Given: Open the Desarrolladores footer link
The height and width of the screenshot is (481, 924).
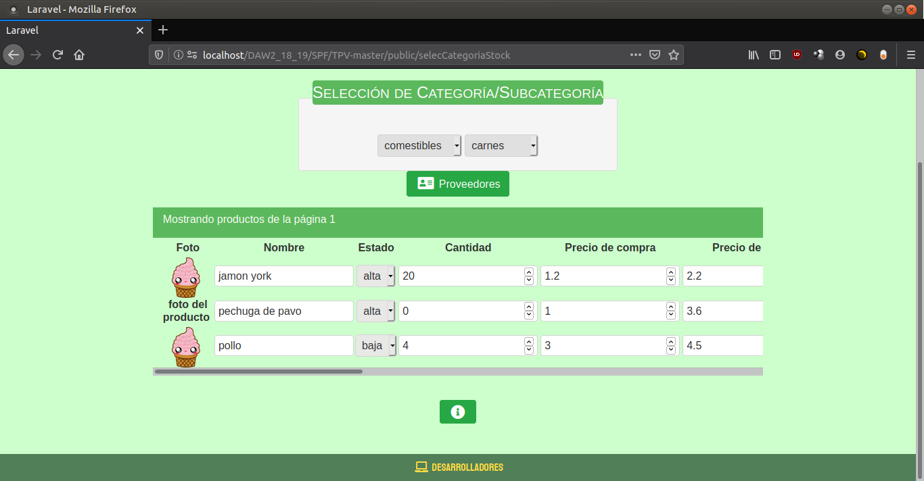Looking at the screenshot, I should click(x=459, y=467).
